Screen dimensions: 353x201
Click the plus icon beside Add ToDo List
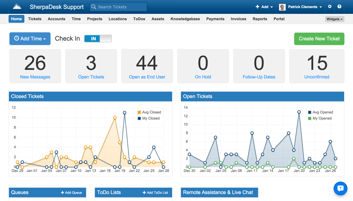pyautogui.click(x=144, y=192)
